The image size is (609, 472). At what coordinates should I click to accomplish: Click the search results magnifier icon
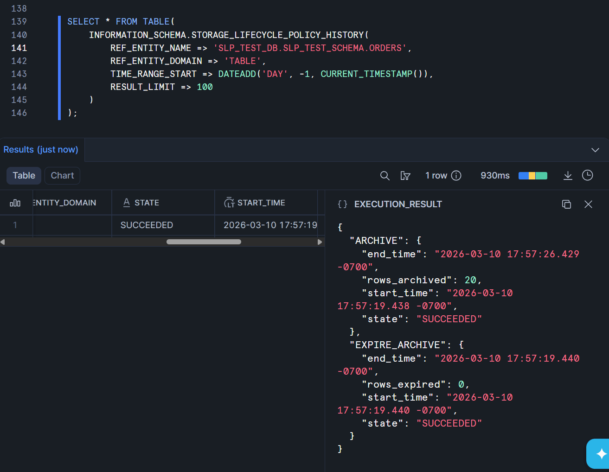pos(385,176)
